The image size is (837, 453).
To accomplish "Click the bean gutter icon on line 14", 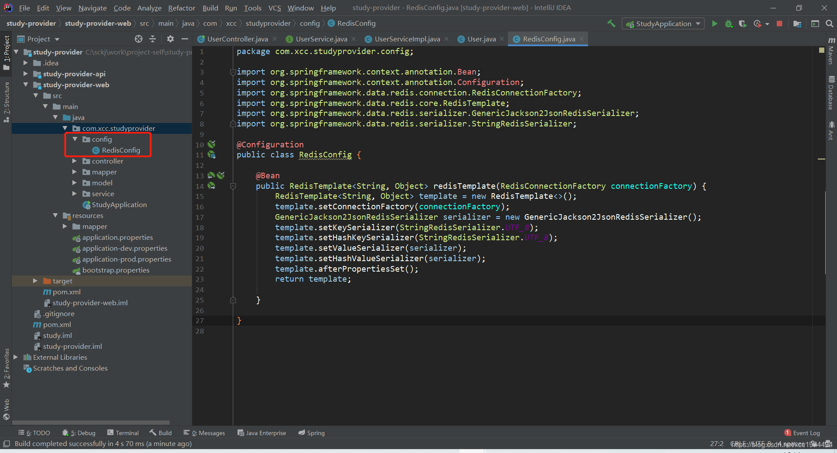I will point(211,186).
